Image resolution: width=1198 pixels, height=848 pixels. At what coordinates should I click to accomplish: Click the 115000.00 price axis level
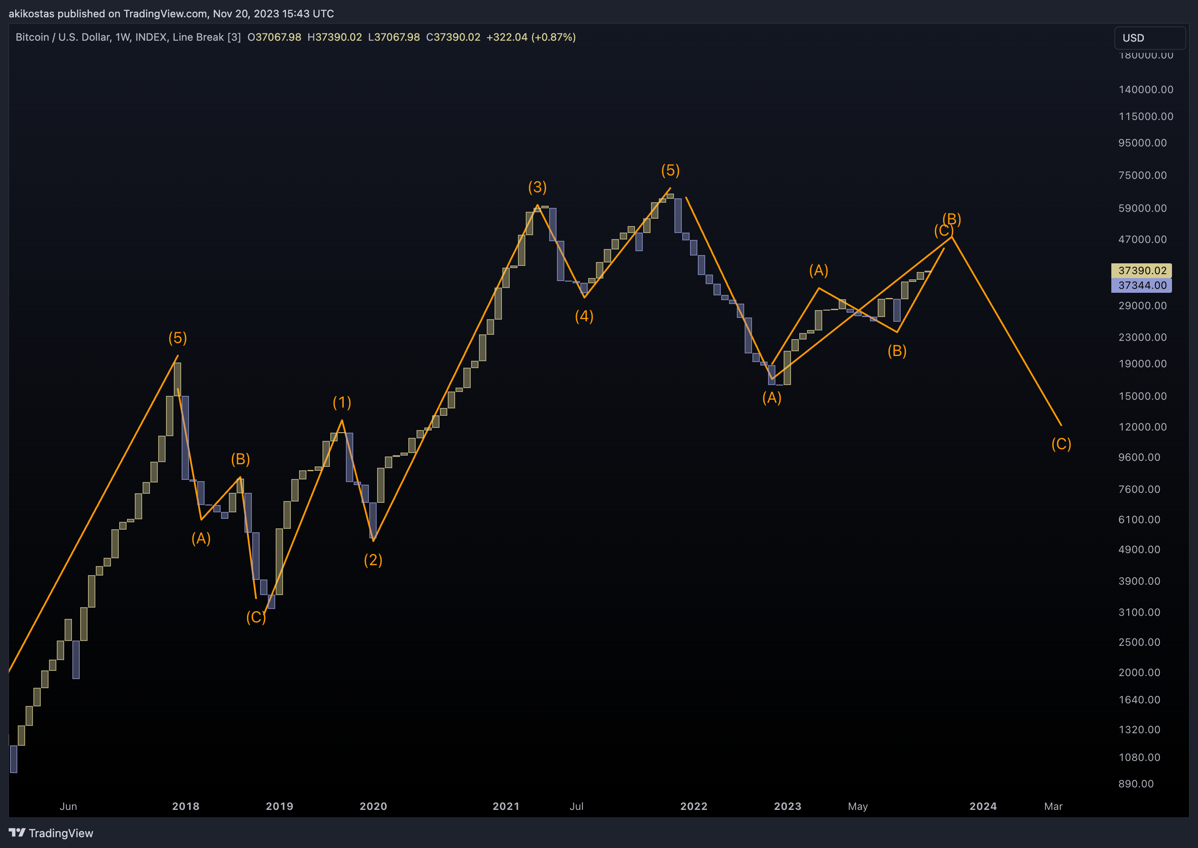[x=1146, y=116]
